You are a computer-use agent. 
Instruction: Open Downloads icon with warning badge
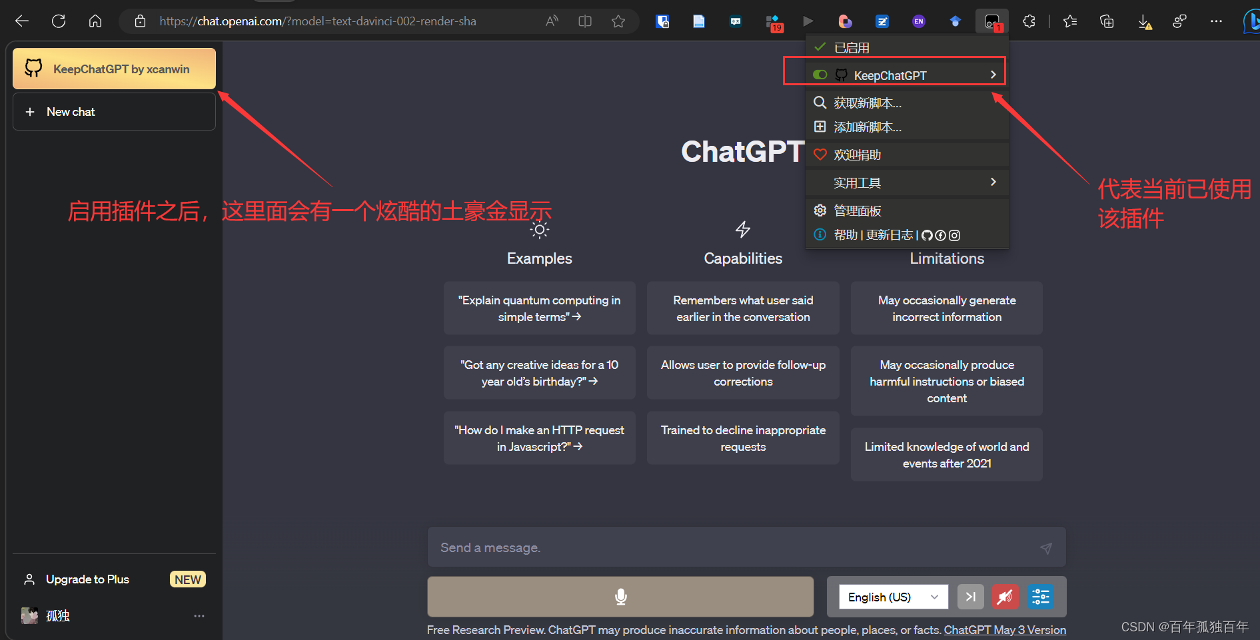(x=1144, y=22)
